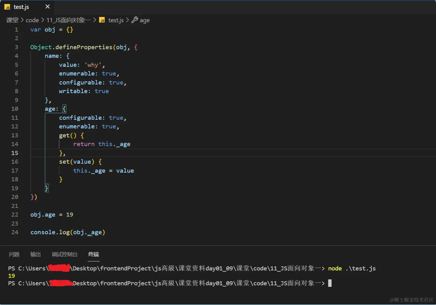Close the test.js editor tab
Viewport: 436px width, 305px height.
coord(47,7)
